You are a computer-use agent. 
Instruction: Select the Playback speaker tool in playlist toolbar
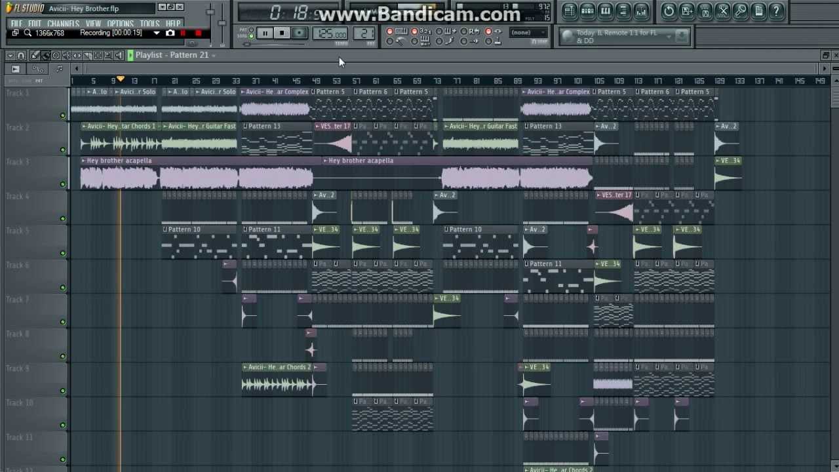(x=119, y=56)
